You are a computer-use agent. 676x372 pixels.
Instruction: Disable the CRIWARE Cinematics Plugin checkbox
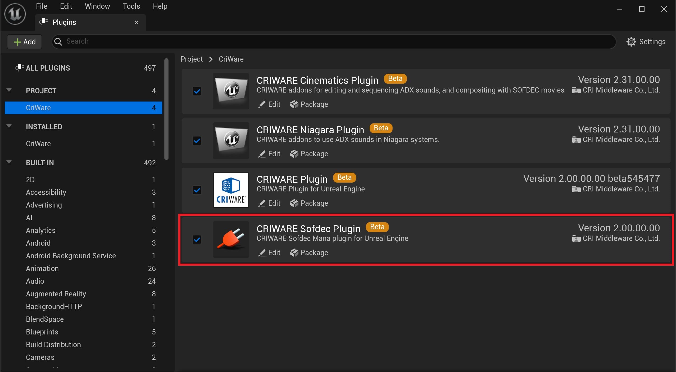tap(197, 91)
